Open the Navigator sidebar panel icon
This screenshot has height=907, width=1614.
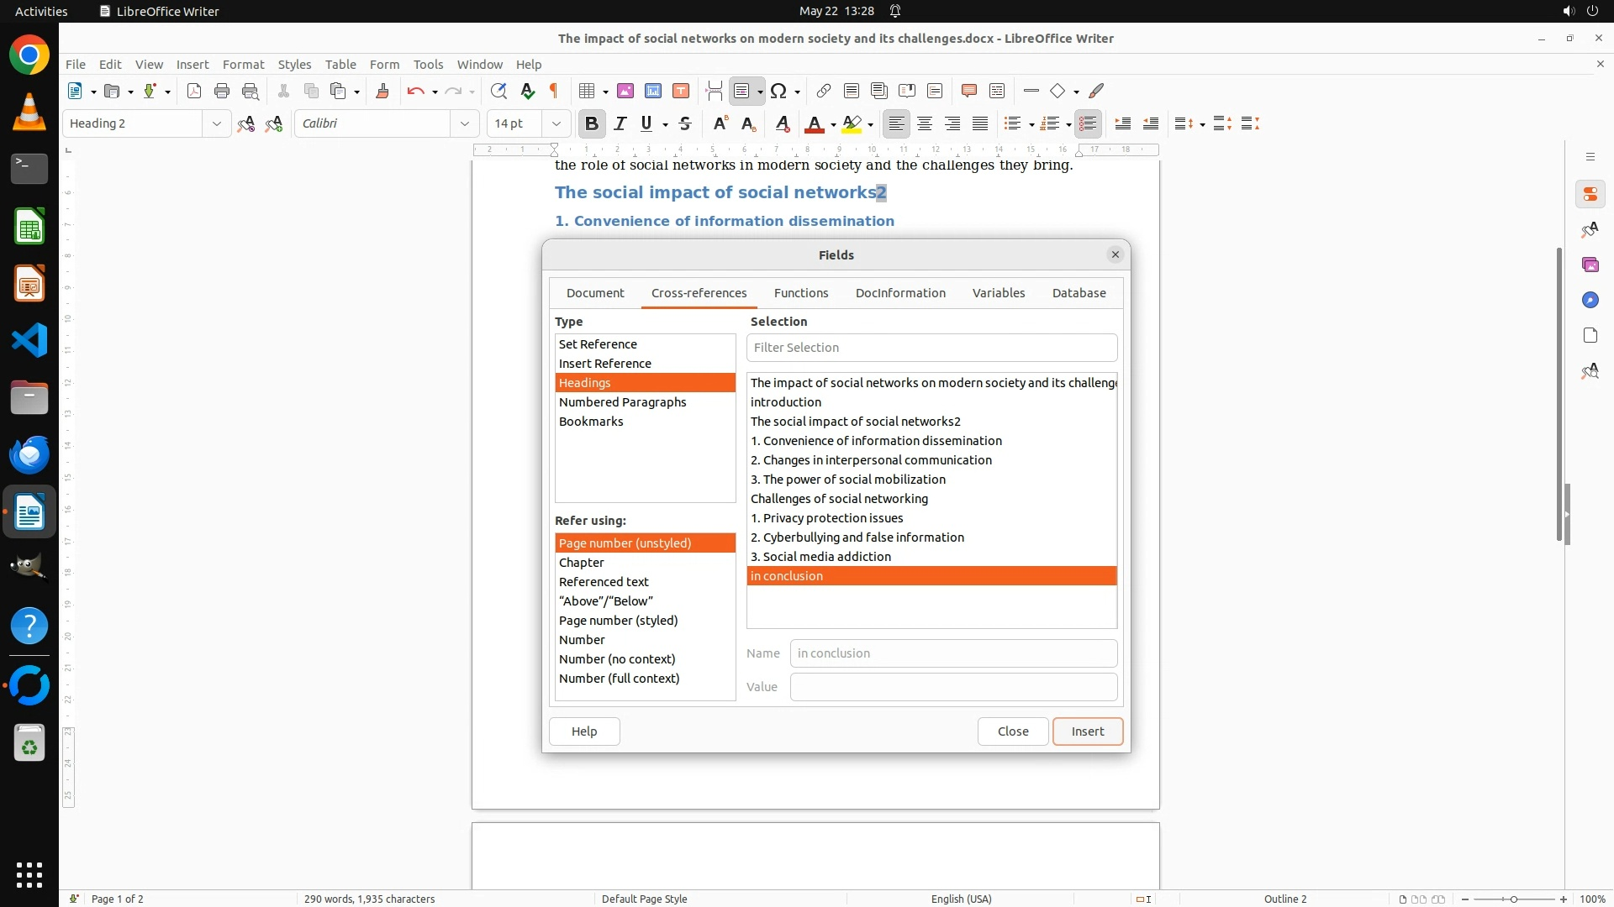tap(1590, 300)
